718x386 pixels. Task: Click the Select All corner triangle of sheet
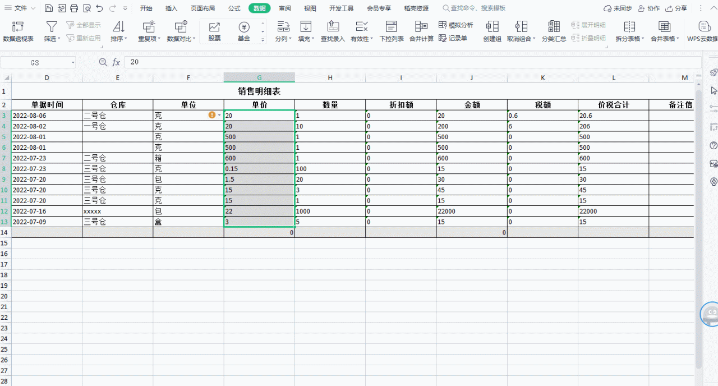6,78
